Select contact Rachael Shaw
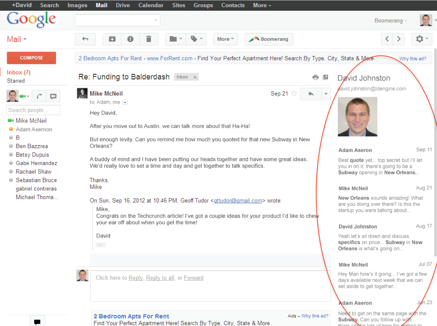The height and width of the screenshot is (326, 437). coord(34,172)
